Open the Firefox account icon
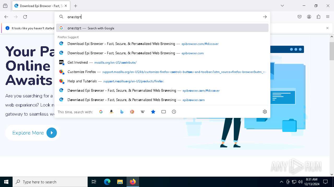 pos(309,17)
